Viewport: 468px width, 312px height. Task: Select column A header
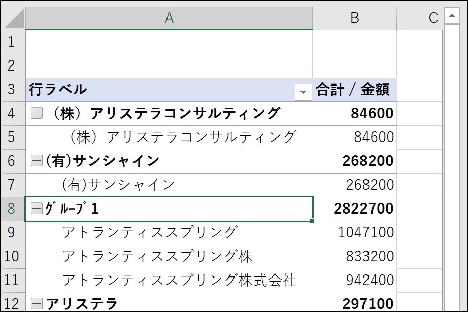(169, 18)
